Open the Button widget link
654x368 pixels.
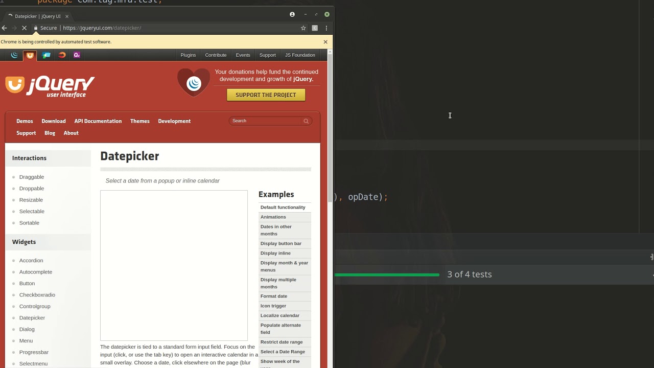(27, 284)
